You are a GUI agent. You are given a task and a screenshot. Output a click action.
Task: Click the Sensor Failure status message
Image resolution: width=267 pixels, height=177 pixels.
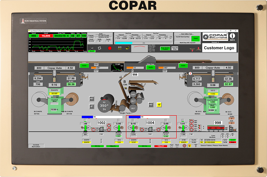pos(214,145)
